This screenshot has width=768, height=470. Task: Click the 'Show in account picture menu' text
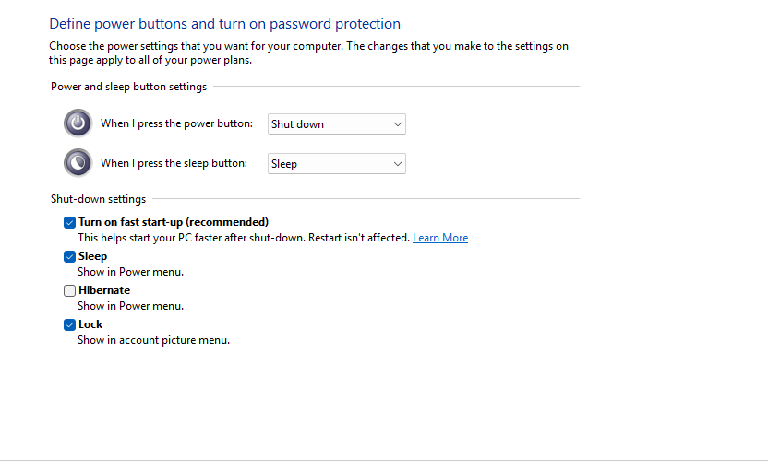153,340
